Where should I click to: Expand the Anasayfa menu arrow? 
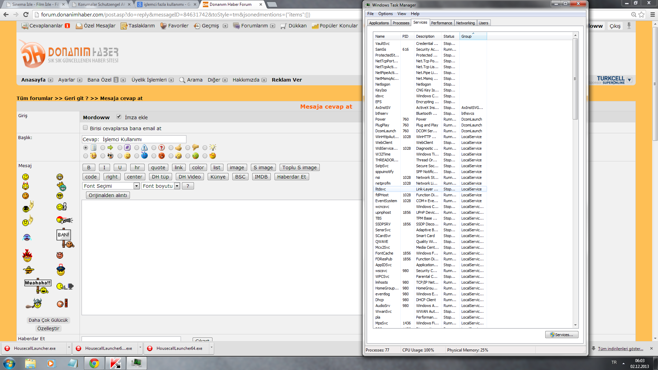[51, 80]
